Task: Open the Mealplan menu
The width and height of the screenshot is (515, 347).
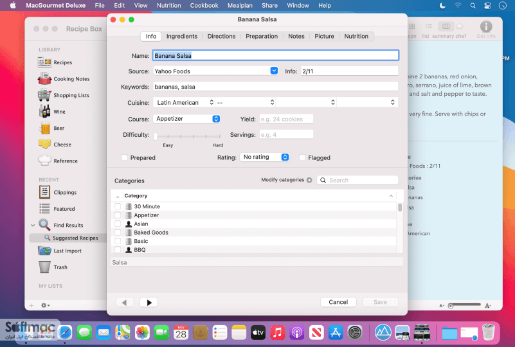Action: (x=240, y=6)
